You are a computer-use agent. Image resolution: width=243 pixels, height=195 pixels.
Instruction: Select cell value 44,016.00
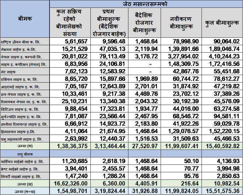pyautogui.click(x=186, y=109)
